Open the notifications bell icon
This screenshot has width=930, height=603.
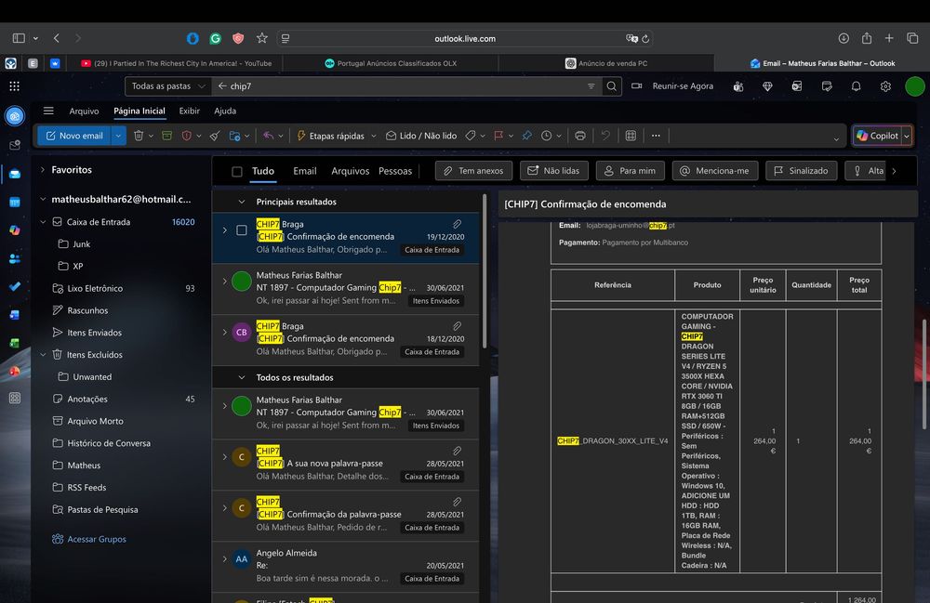tap(856, 86)
